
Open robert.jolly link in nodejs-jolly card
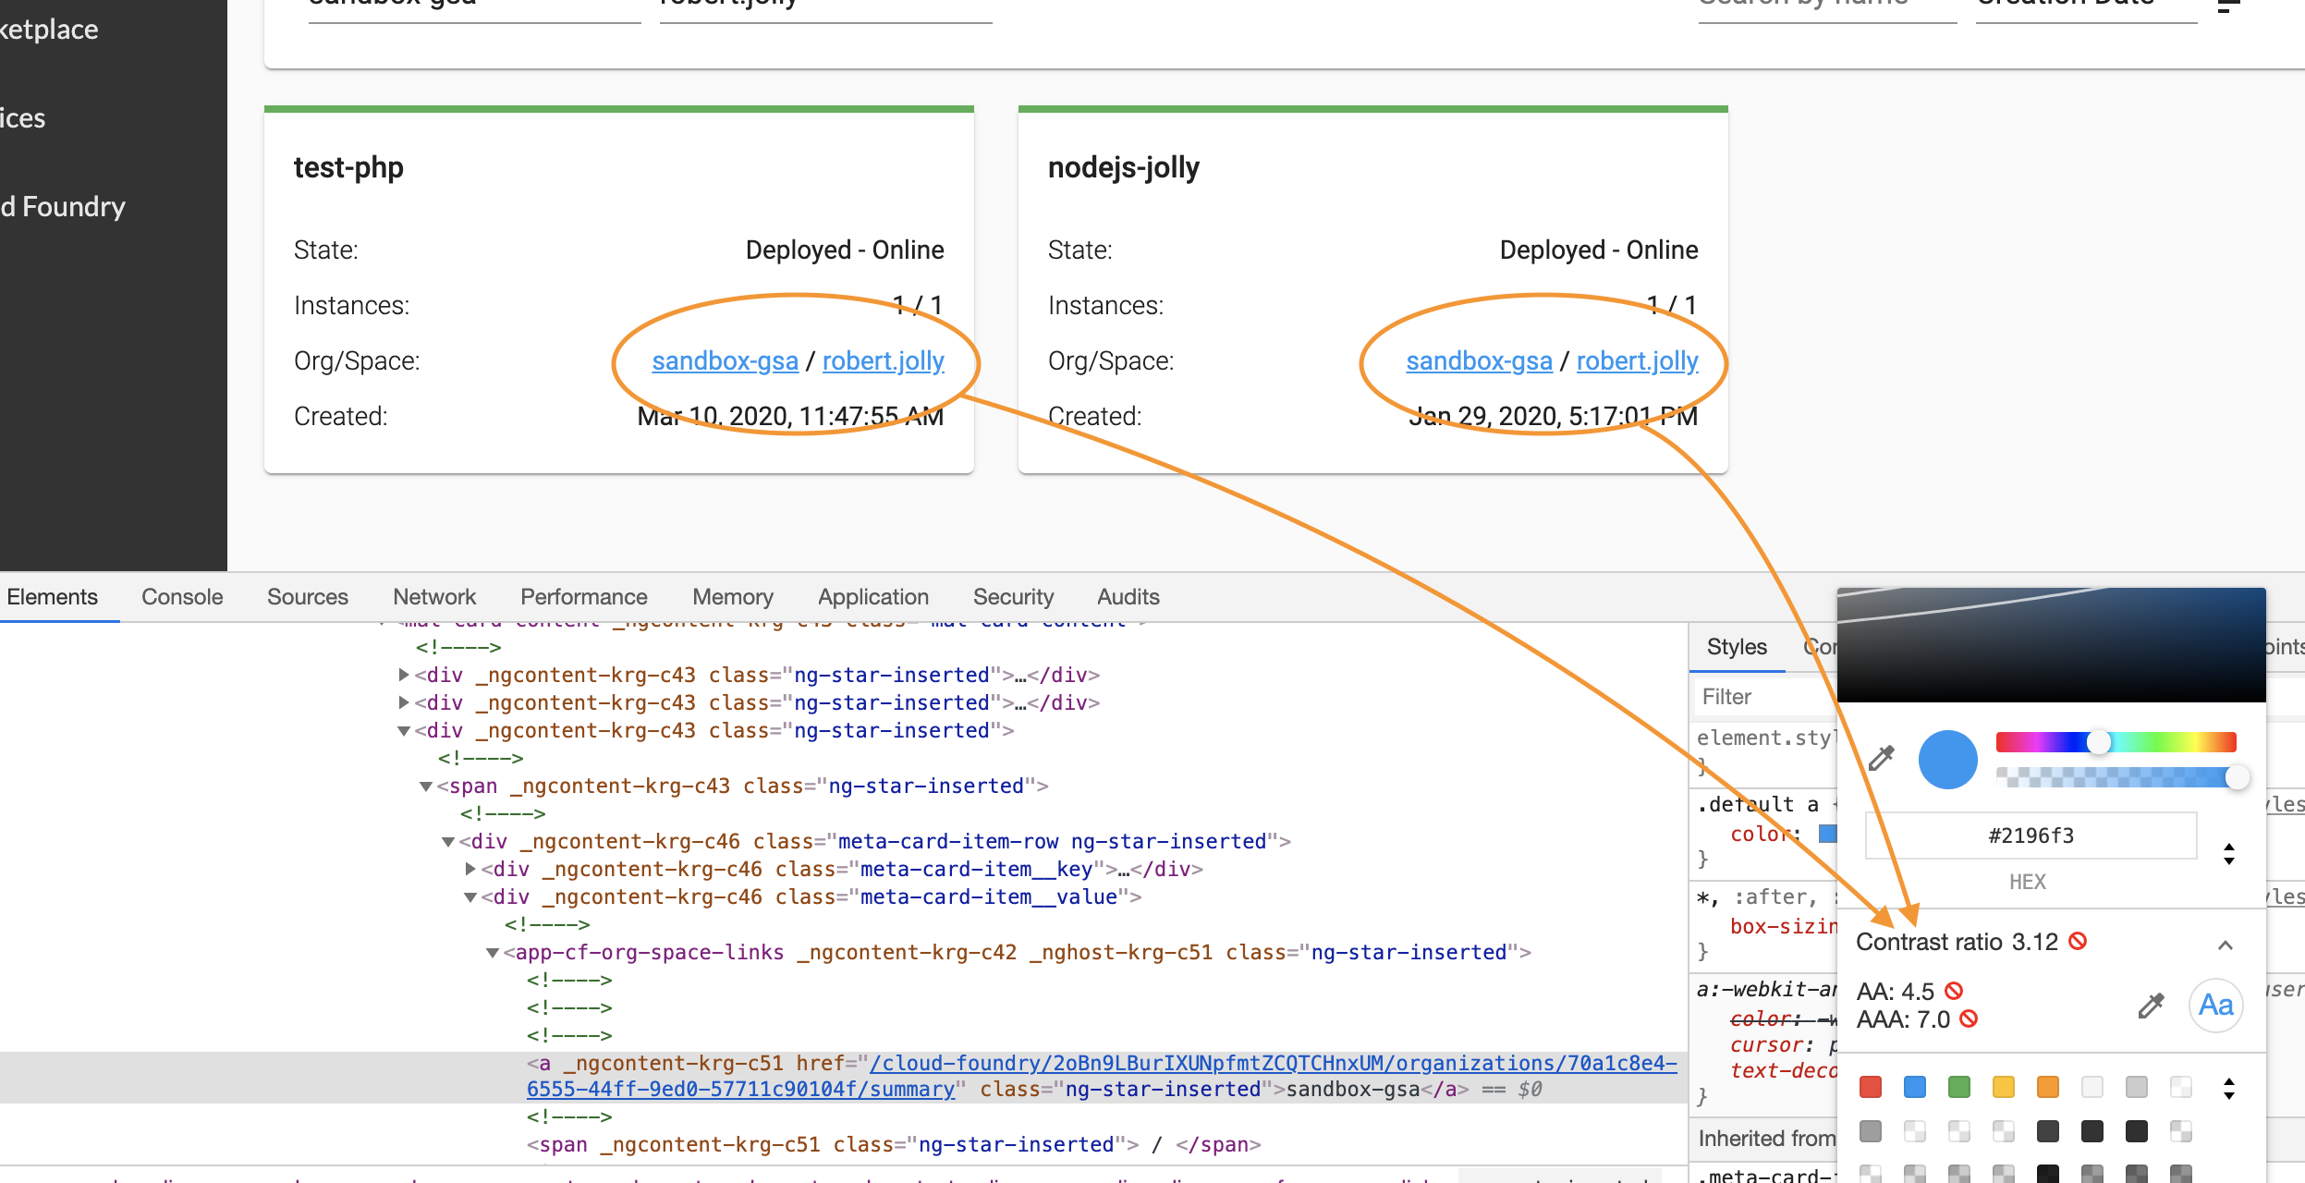[x=1638, y=360]
